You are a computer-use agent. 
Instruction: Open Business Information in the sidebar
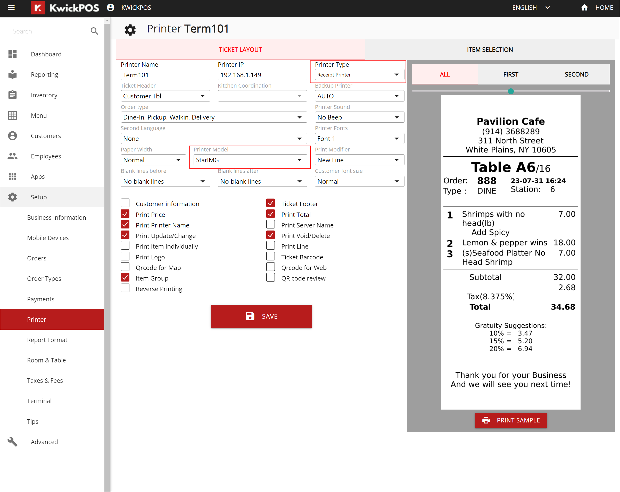[57, 218]
